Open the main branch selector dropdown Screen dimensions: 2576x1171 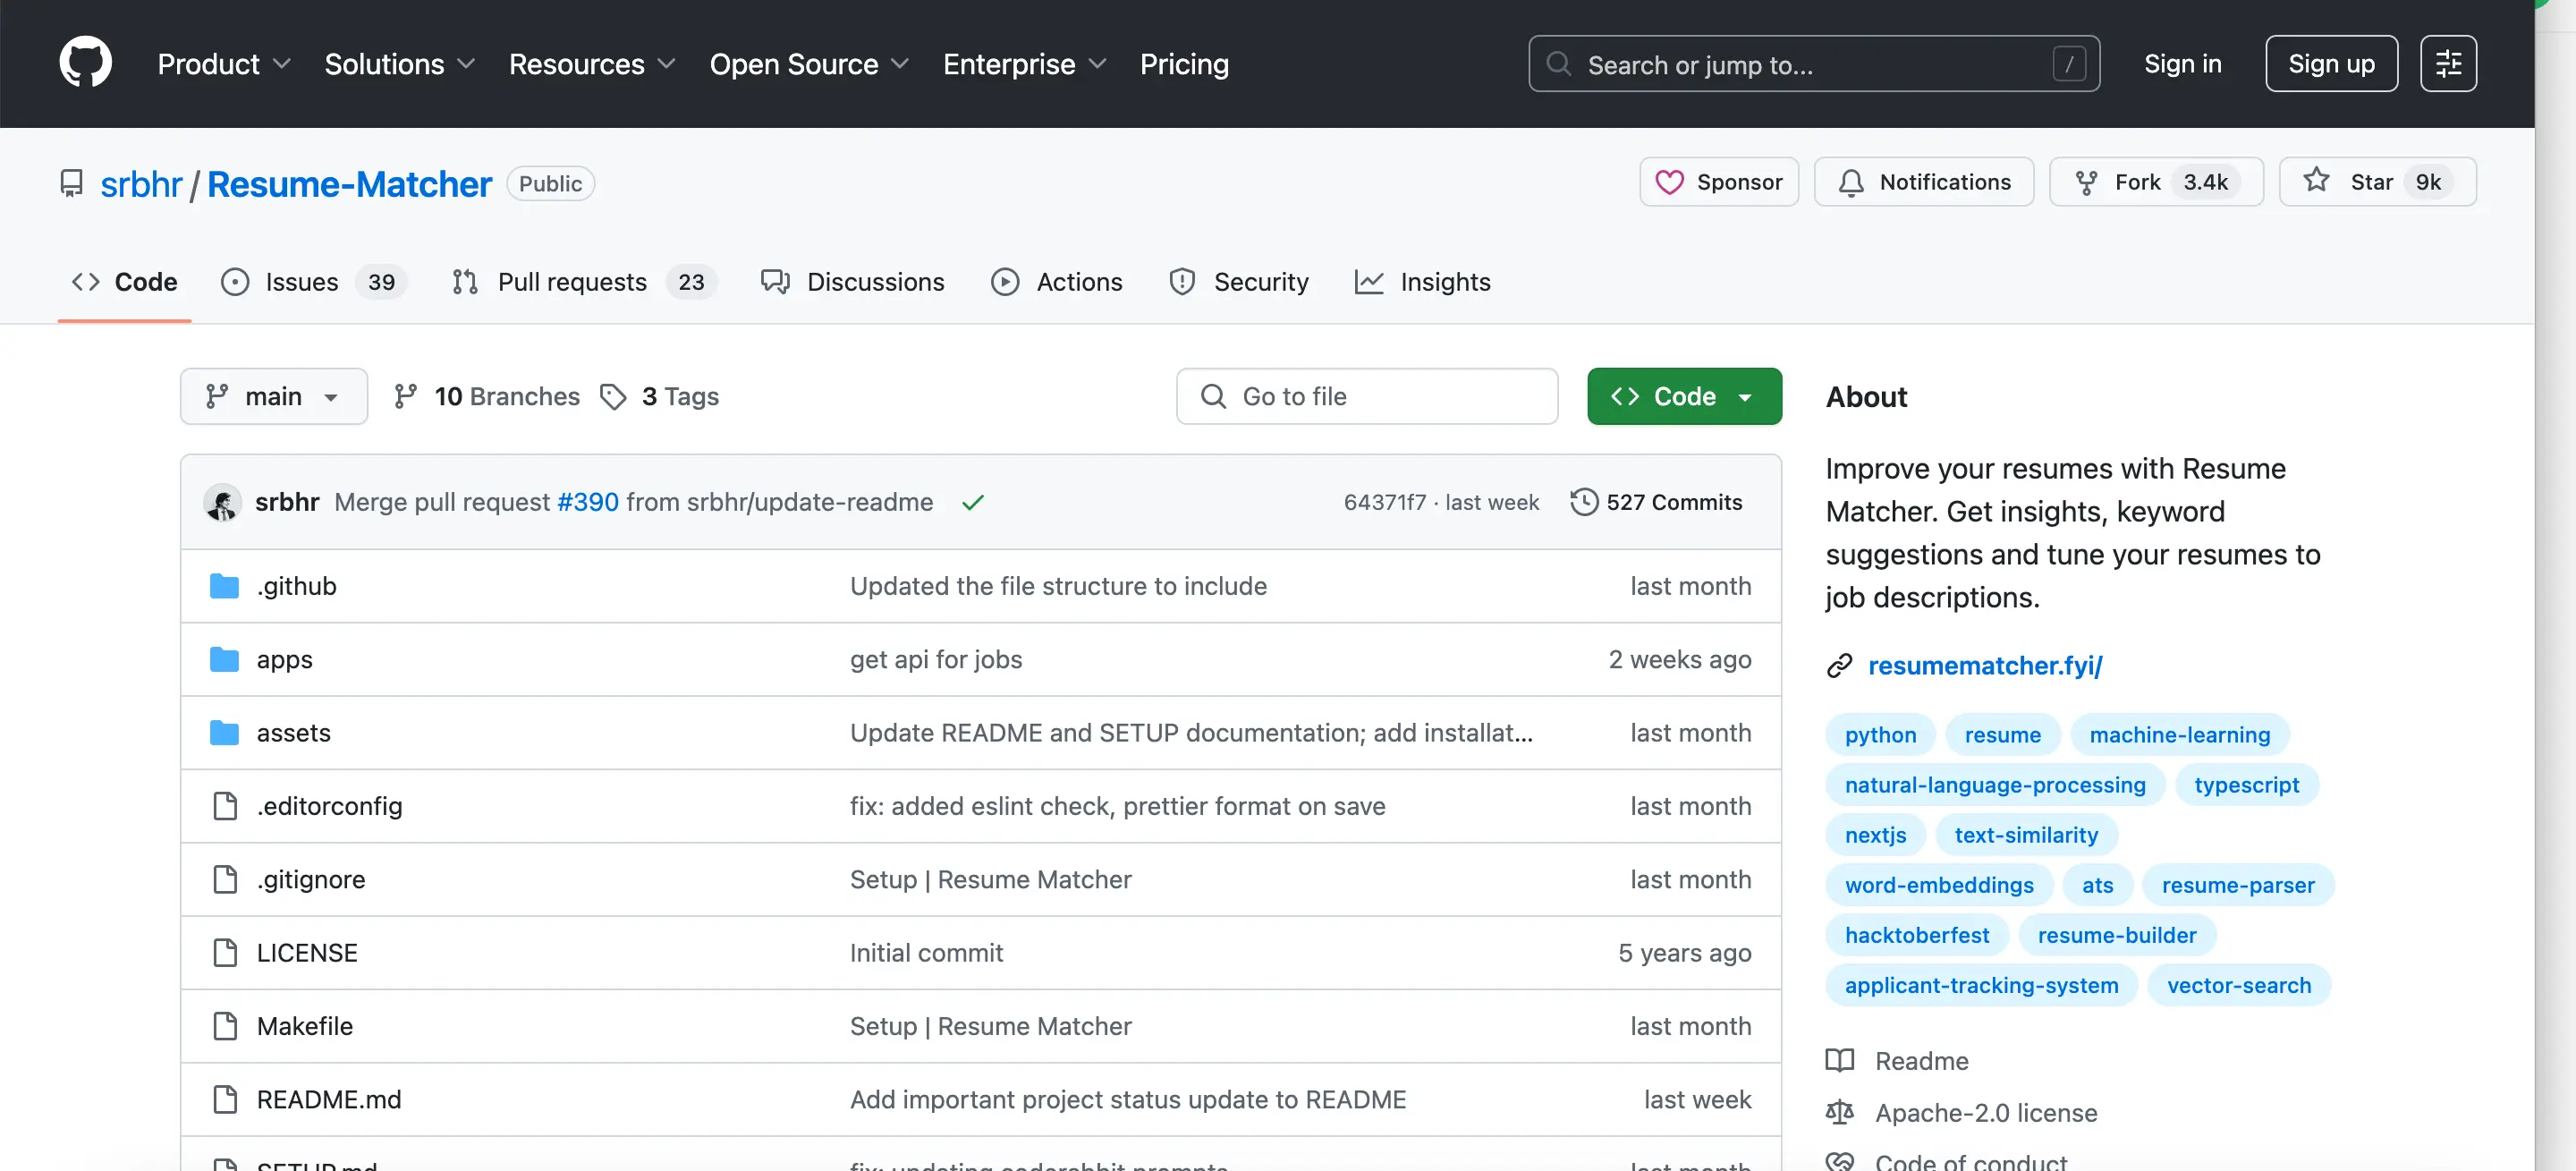coord(273,396)
